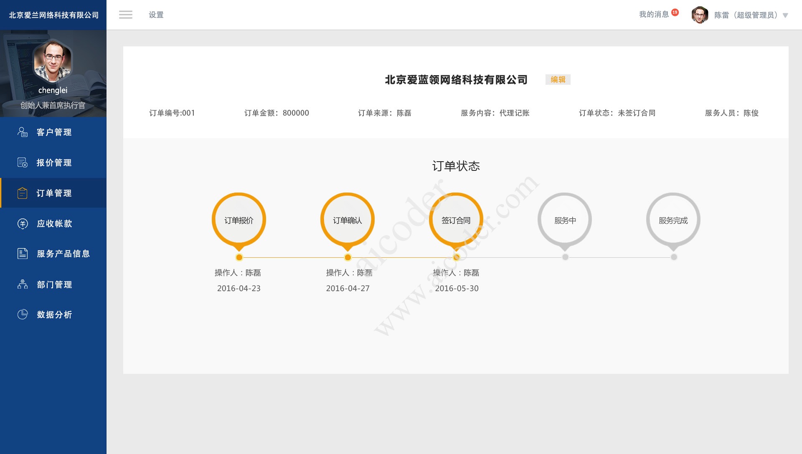This screenshot has width=802, height=454.
Task: Select the 客户管理 sidebar icon
Action: 23,132
